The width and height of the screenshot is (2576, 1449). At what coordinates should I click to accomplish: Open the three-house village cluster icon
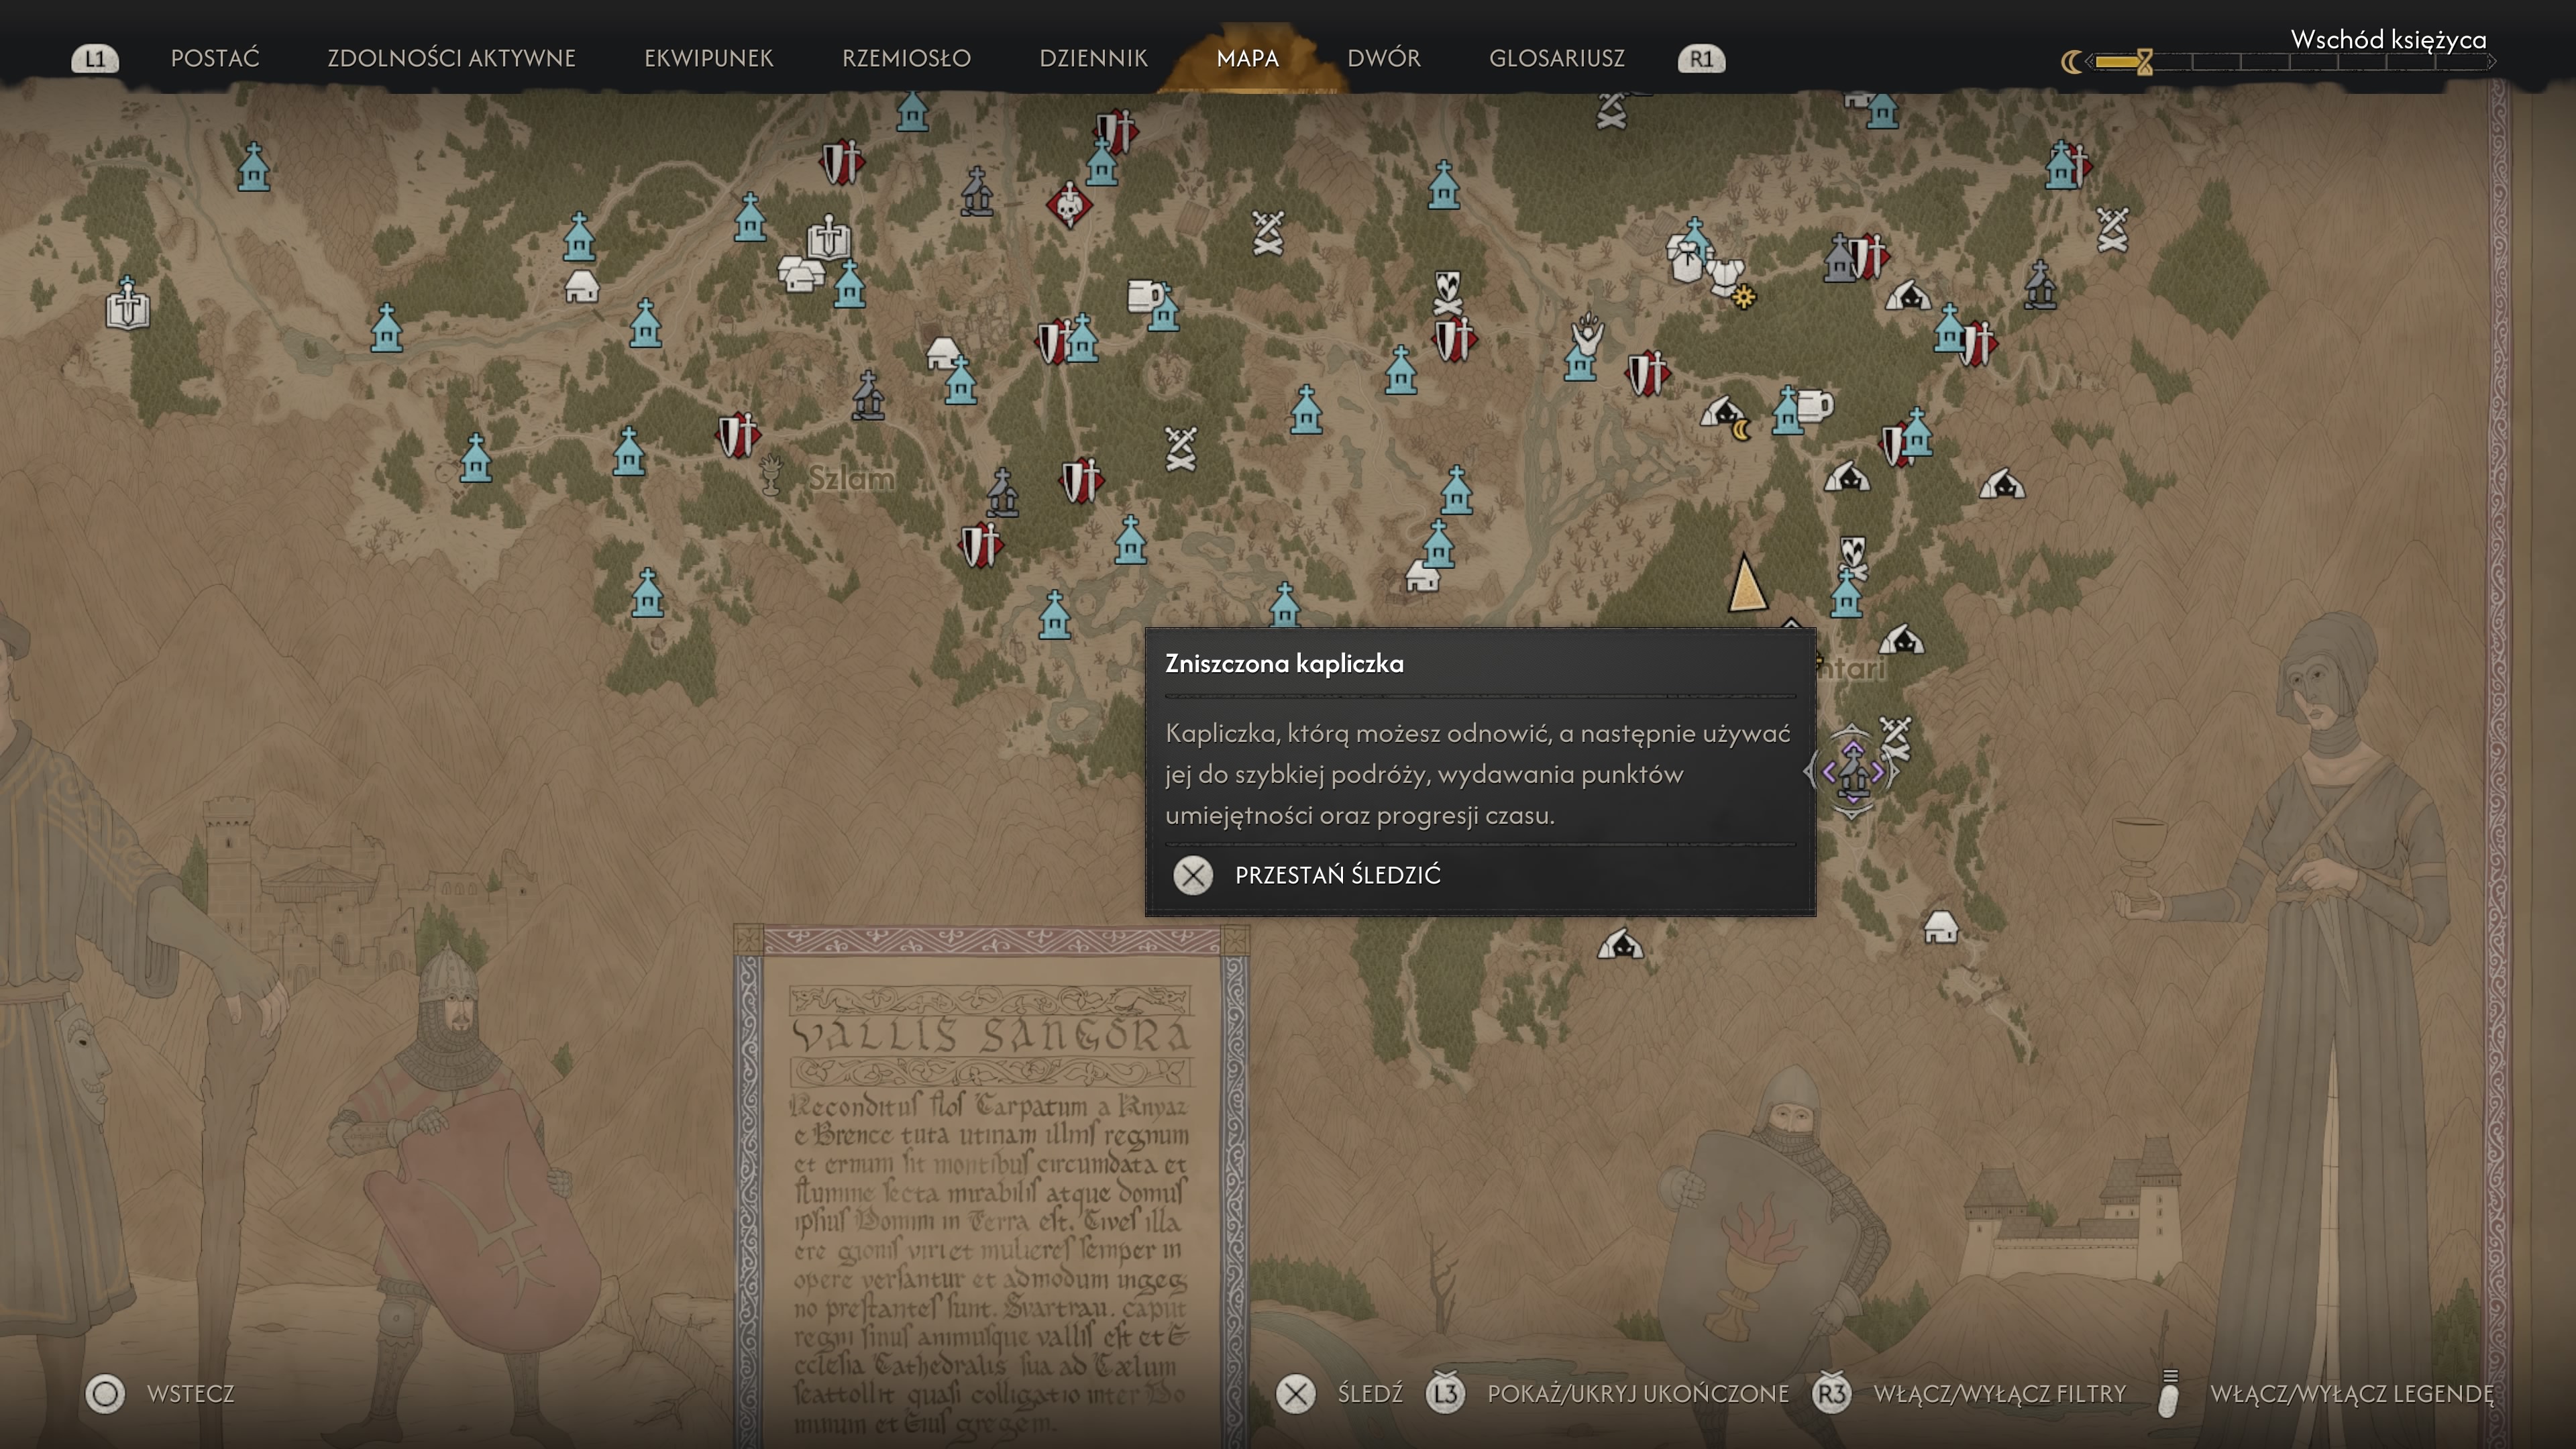(801, 274)
